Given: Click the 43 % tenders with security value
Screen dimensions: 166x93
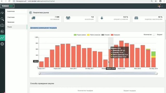Looking at the screenshot, I should click(160, 17).
